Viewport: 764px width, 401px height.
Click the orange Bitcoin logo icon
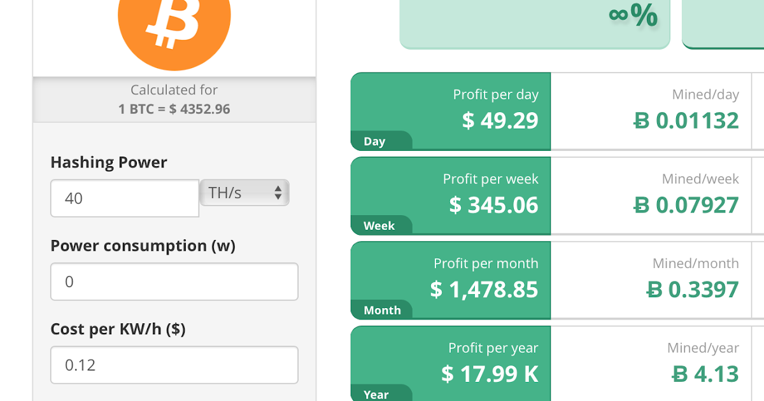click(174, 25)
